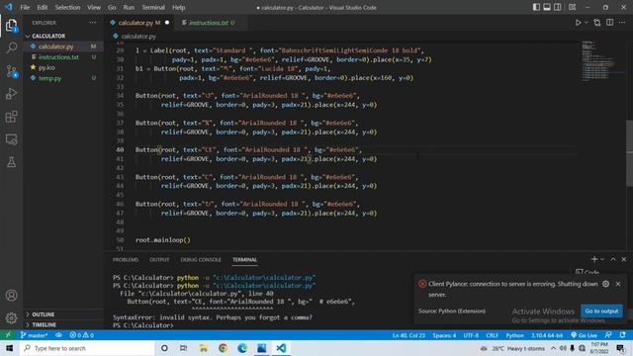The image size is (633, 356).
Task: Open the Accounts menu icon
Action: (x=11, y=296)
